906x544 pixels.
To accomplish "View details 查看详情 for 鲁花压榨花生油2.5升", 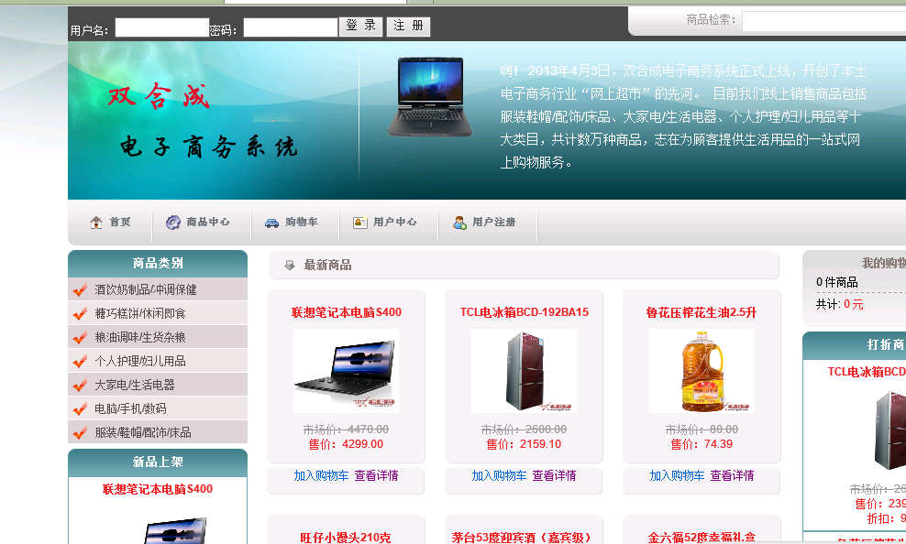I will (732, 475).
